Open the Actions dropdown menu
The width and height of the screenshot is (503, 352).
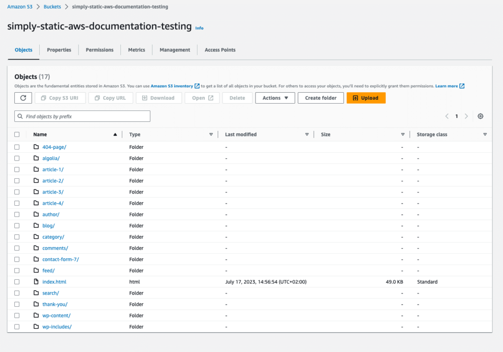(x=275, y=98)
